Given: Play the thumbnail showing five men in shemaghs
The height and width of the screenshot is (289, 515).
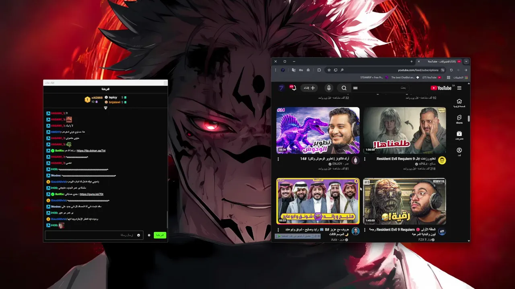Looking at the screenshot, I should point(318,201).
